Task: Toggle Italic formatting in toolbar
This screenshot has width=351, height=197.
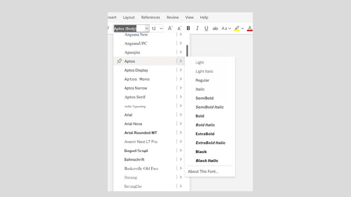Action: click(x=197, y=28)
